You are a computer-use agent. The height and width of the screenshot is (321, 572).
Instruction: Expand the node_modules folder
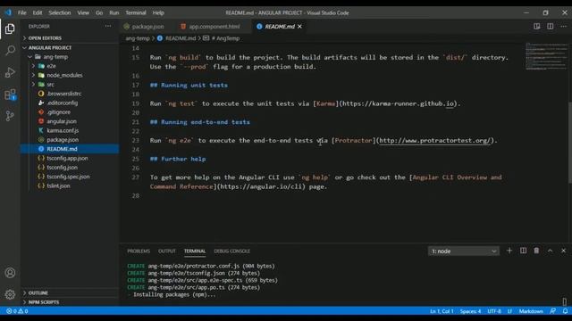pyautogui.click(x=70, y=75)
